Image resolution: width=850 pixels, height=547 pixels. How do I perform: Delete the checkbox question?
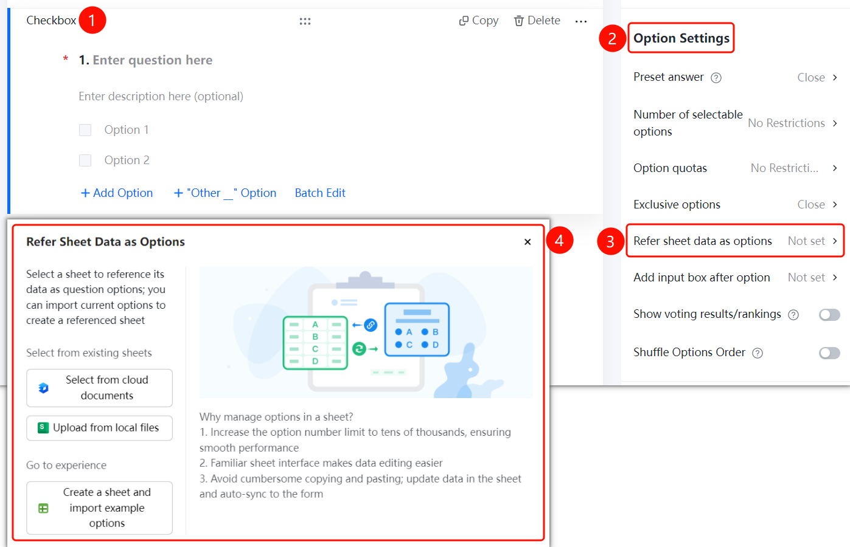coord(537,21)
